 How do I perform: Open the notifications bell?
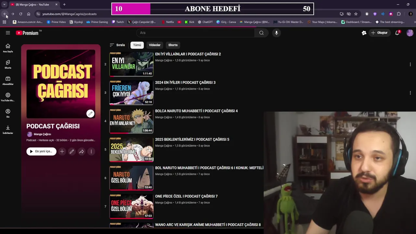397,33
